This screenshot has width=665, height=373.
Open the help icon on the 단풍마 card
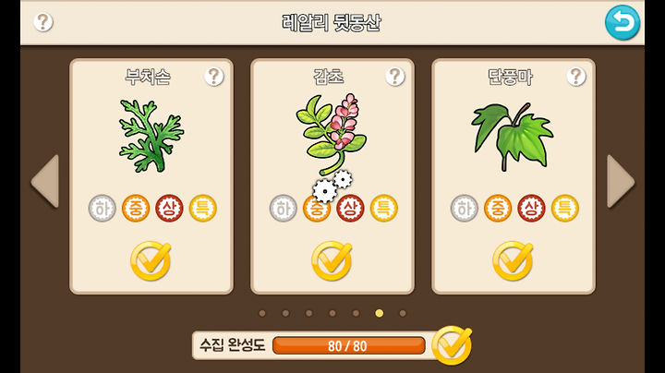pyautogui.click(x=576, y=77)
